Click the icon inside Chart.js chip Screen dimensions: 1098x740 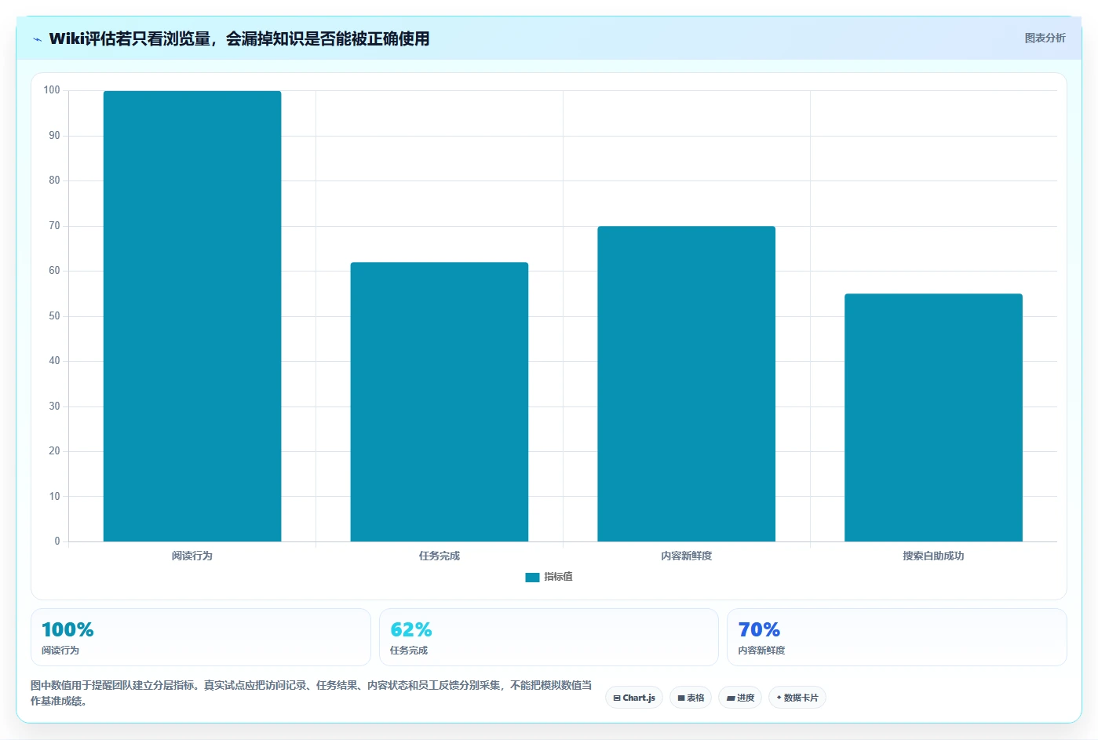point(617,698)
